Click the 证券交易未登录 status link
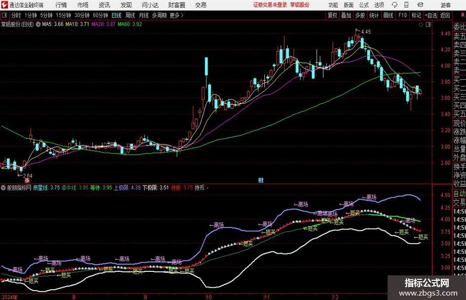The width and height of the screenshot is (466, 300). tap(270, 5)
